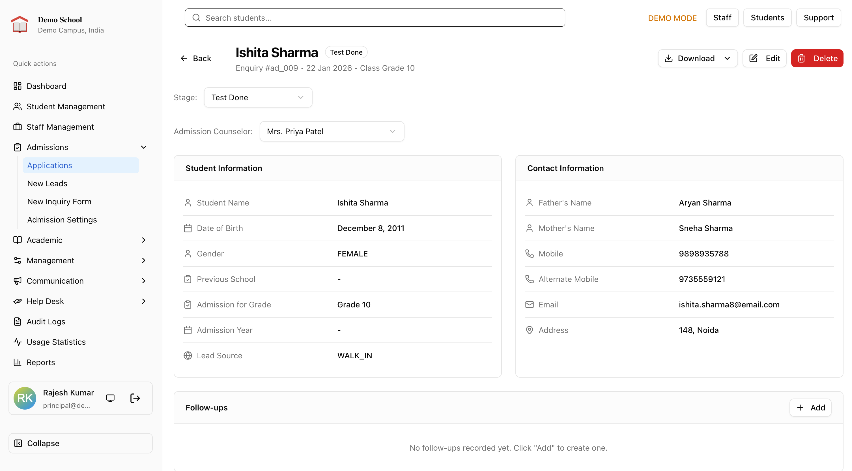The height and width of the screenshot is (471, 852).
Task: Click the RK user avatar
Action: point(25,398)
